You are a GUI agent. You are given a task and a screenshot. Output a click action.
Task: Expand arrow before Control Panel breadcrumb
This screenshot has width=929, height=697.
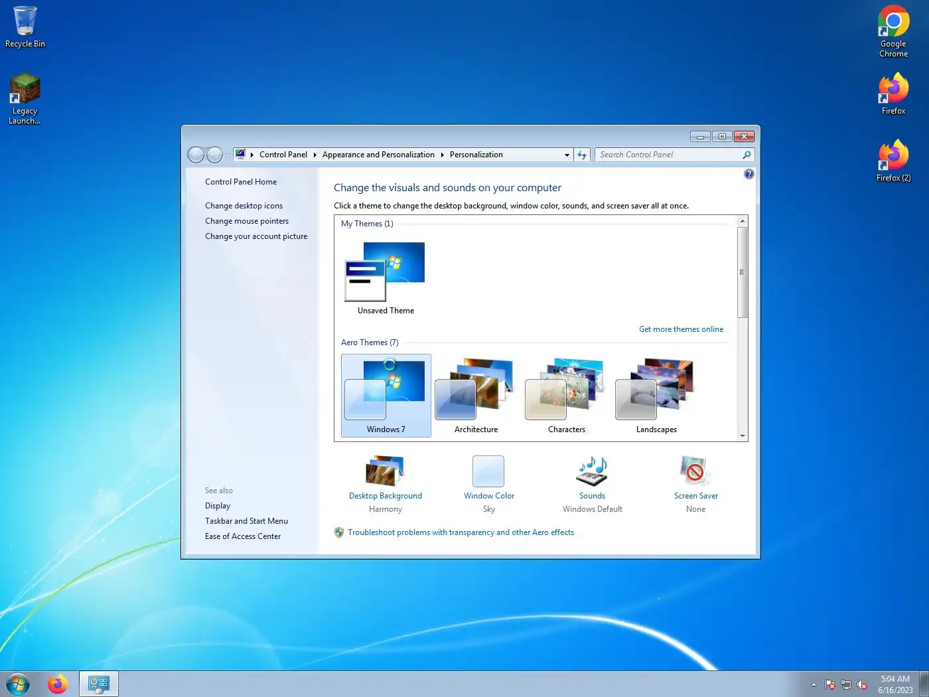point(252,155)
